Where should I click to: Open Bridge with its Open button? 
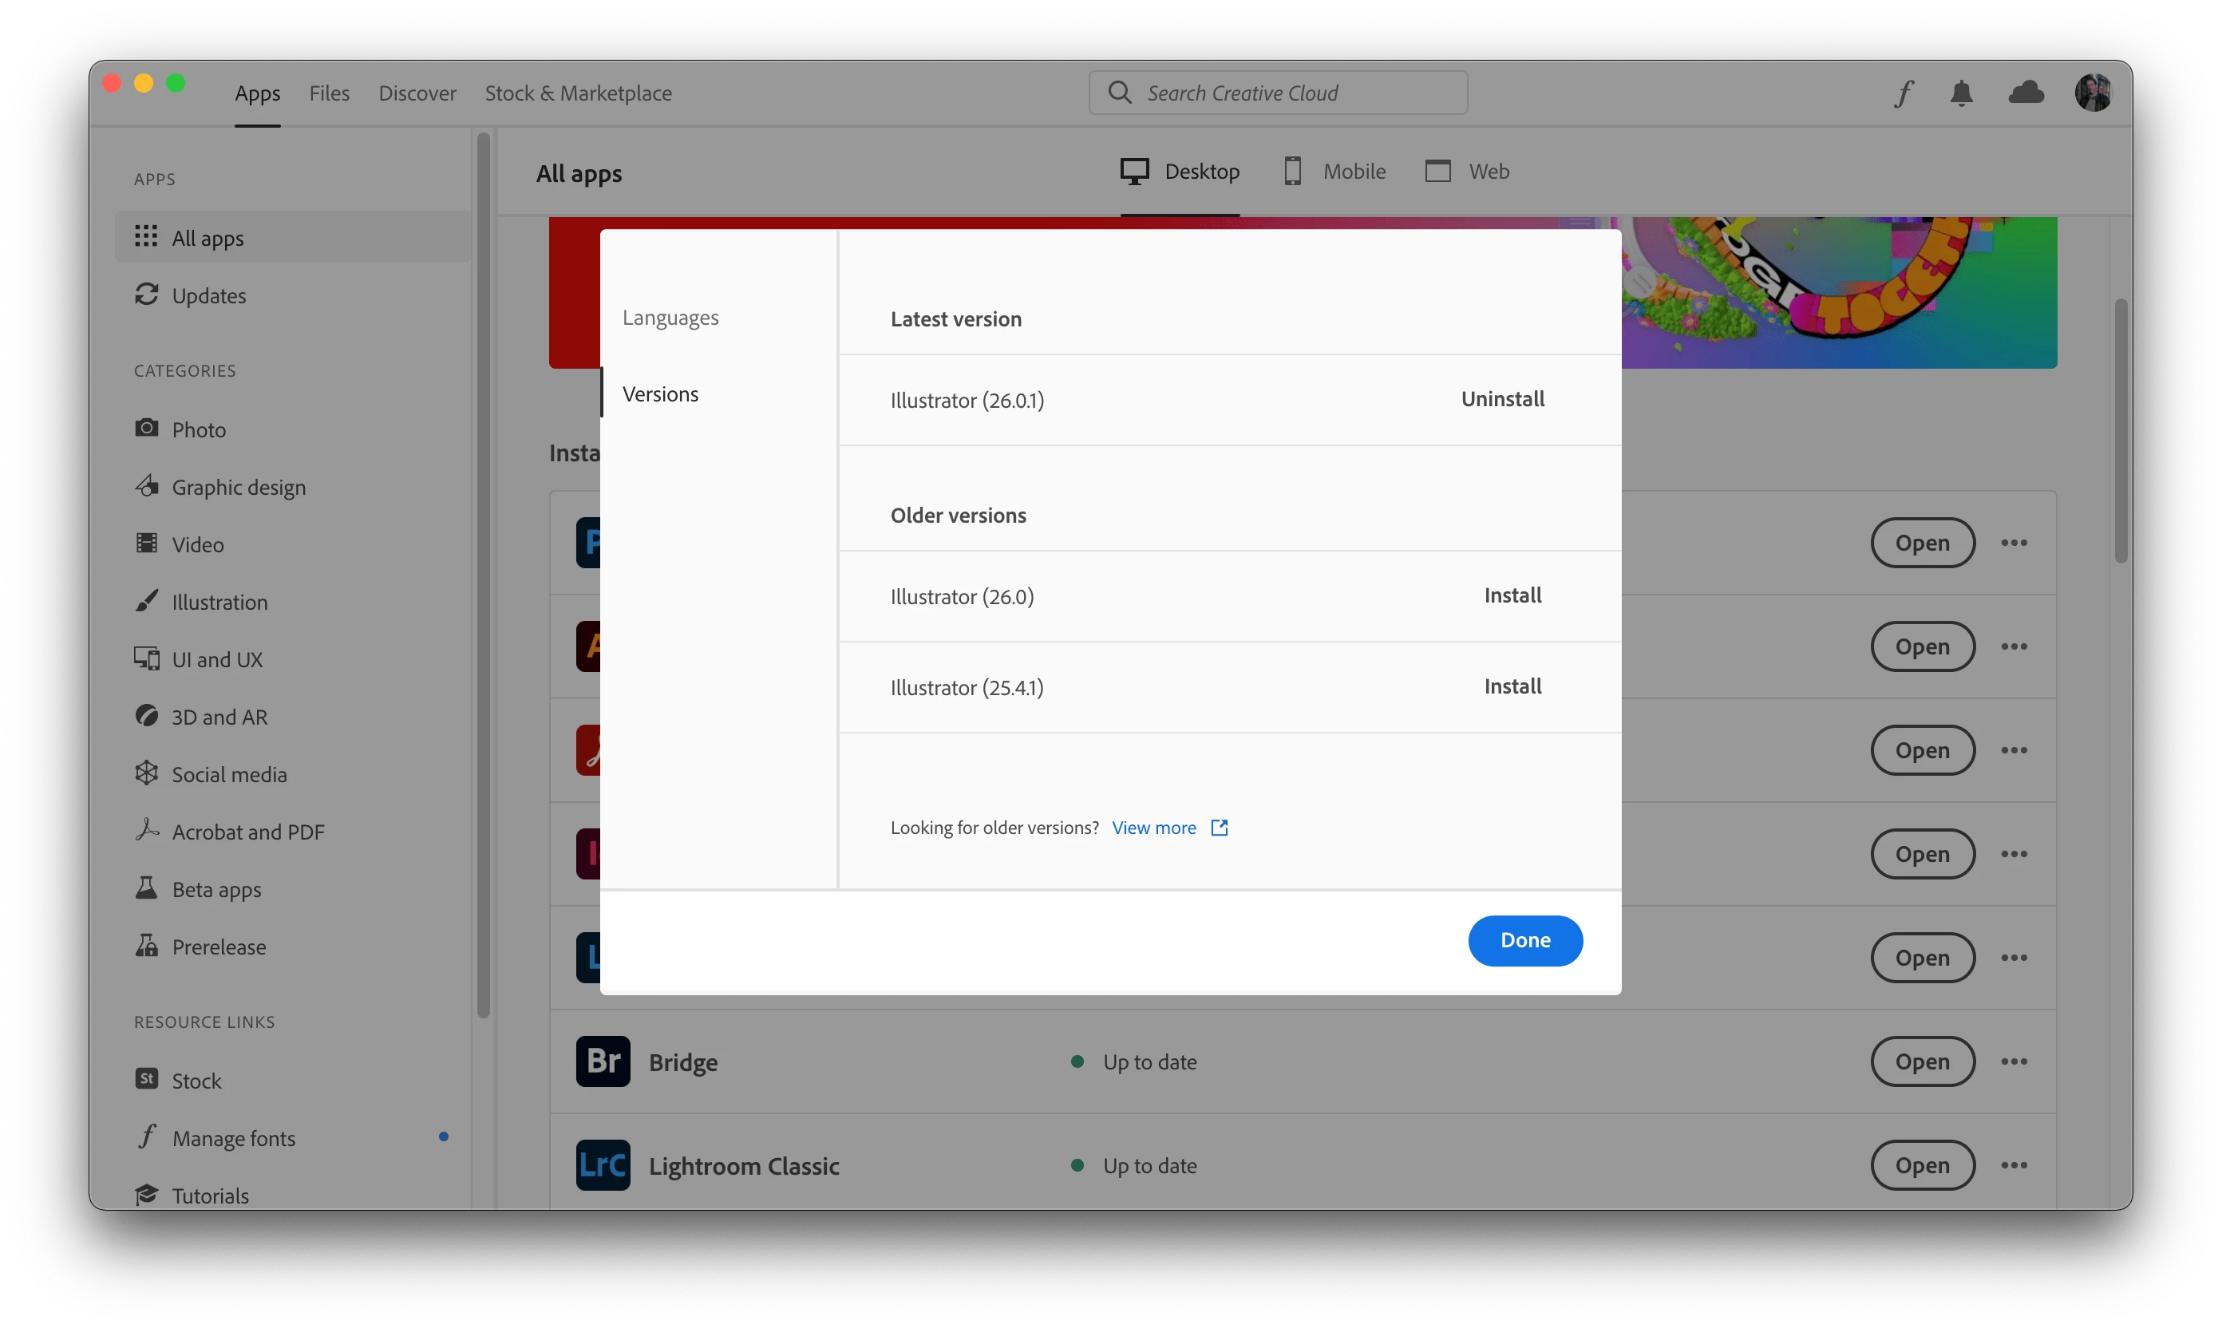pos(1922,1061)
